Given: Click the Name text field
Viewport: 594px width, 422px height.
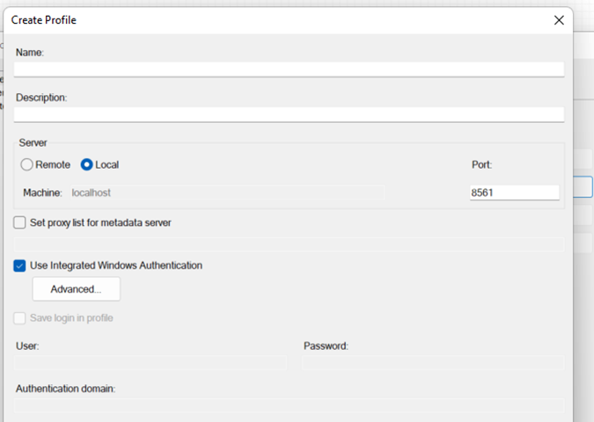Looking at the screenshot, I should tap(289, 69).
